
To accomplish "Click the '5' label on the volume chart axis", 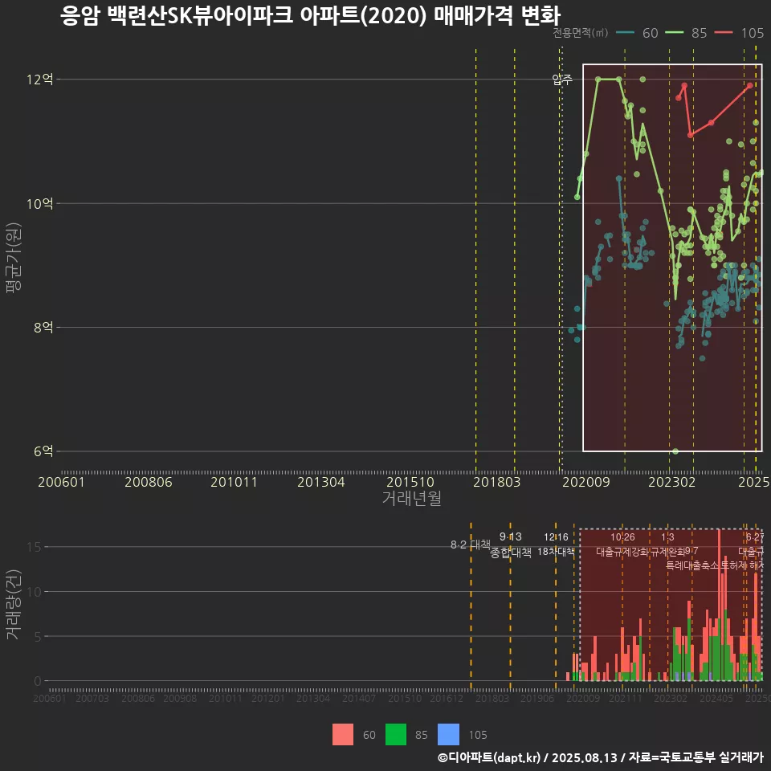I will coord(38,636).
